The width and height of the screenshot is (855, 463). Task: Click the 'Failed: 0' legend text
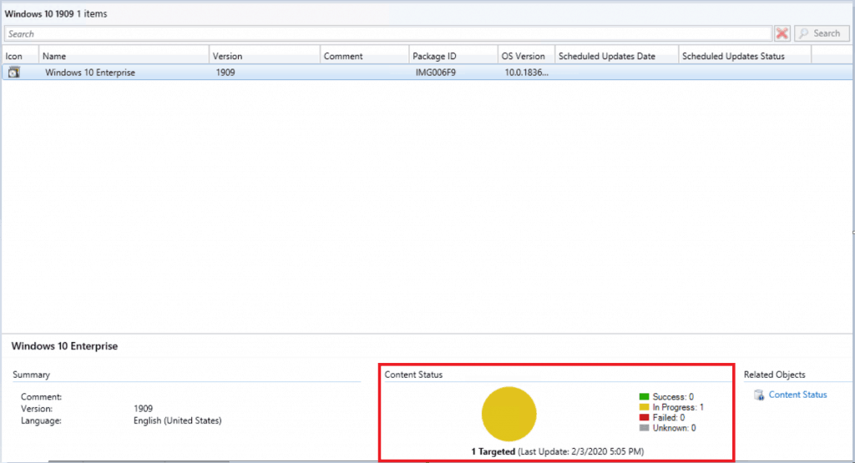[669, 417]
